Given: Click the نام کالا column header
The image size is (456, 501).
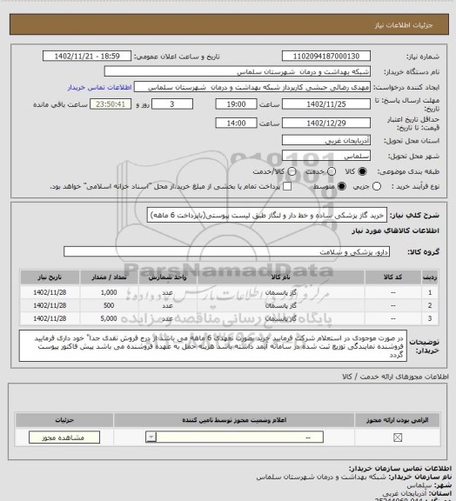Looking at the screenshot, I should pyautogui.click(x=280, y=277).
